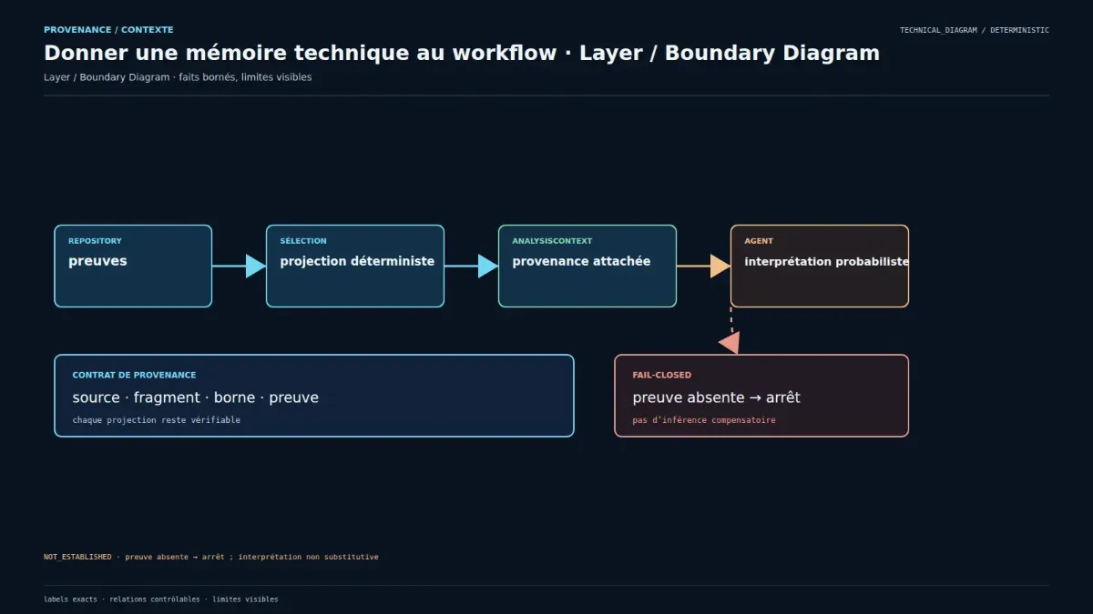Viewport: 1093px width, 614px height.
Task: Click the "FAIL-CLOSED" heading
Action: (x=662, y=375)
